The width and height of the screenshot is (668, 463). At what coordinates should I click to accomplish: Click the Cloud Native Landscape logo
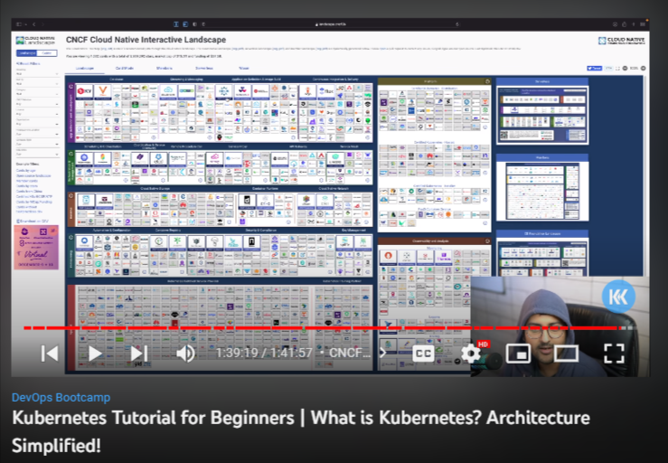35,41
